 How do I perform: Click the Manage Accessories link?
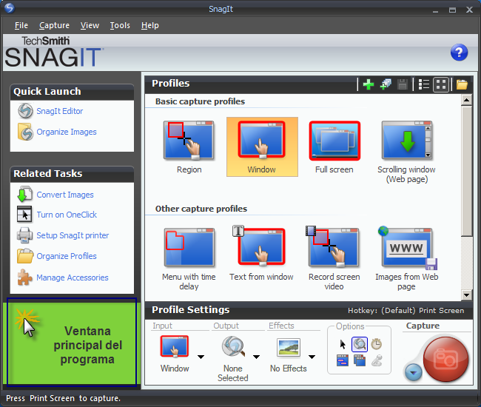point(73,277)
